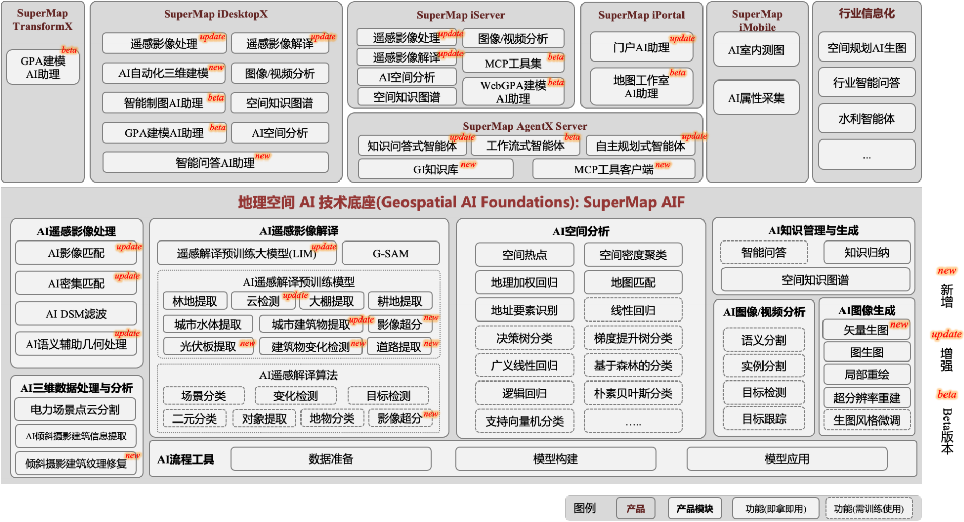Click the AI DSM滤波 box
The width and height of the screenshot is (964, 522).
(x=76, y=314)
